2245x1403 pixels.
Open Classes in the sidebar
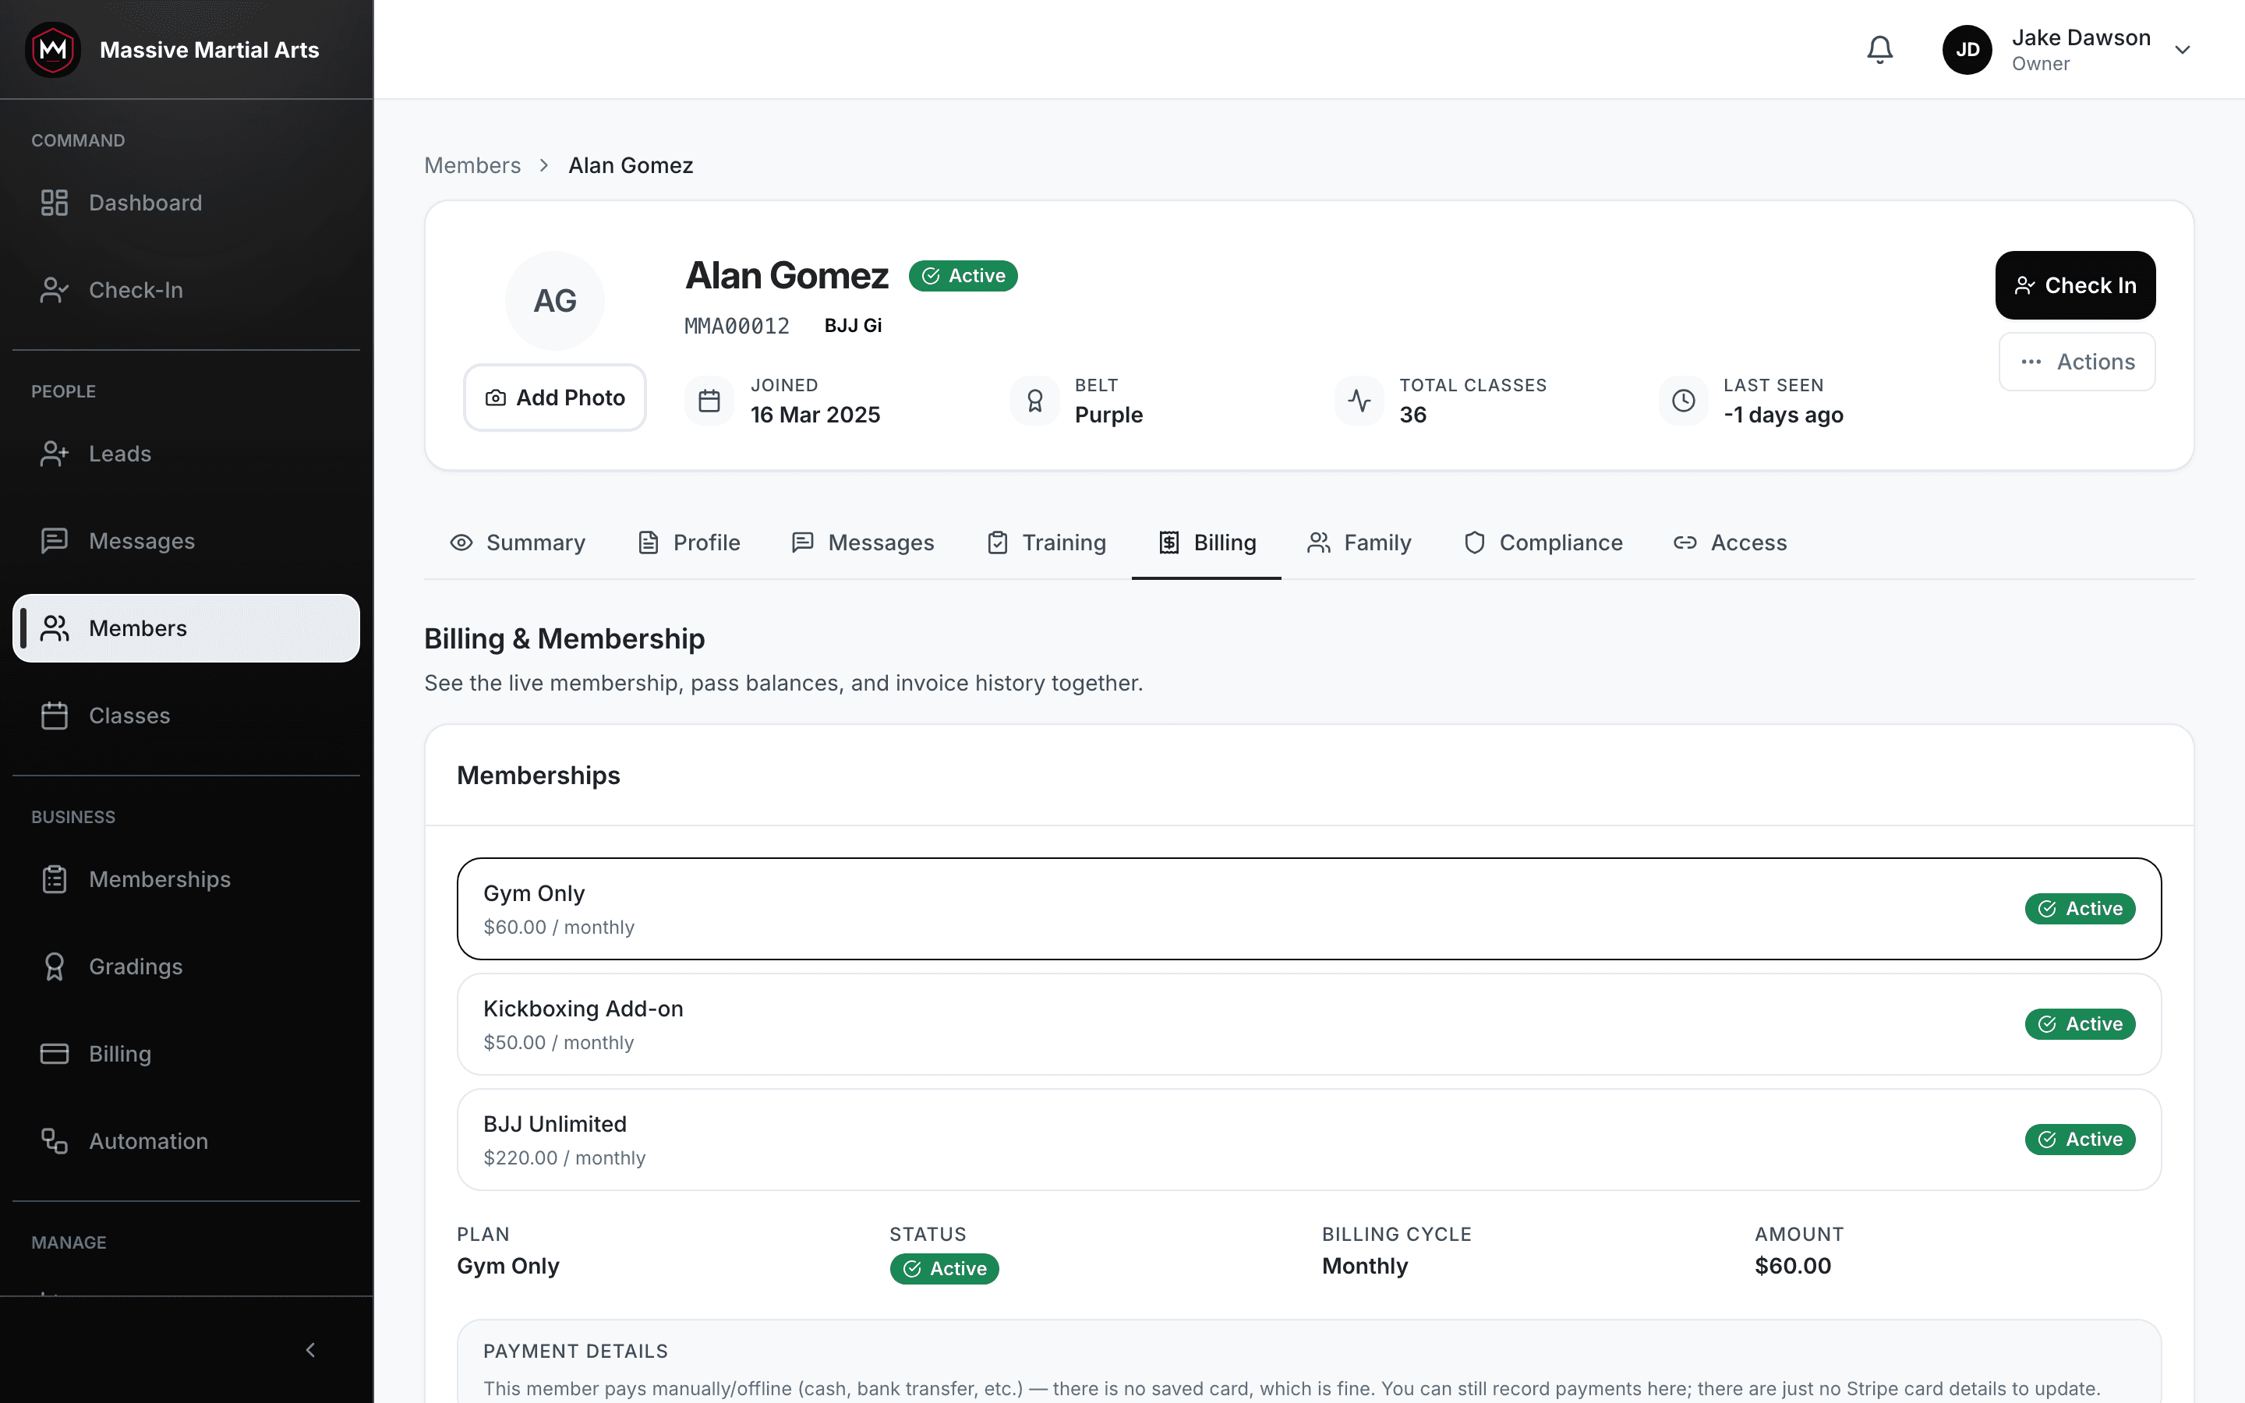coord(186,716)
